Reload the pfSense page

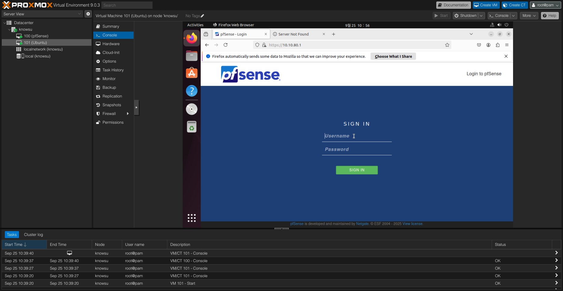[225, 45]
